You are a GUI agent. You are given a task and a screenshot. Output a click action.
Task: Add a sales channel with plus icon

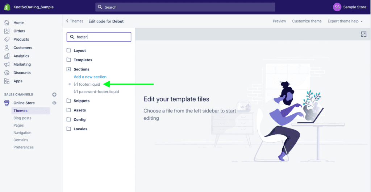pos(54,94)
